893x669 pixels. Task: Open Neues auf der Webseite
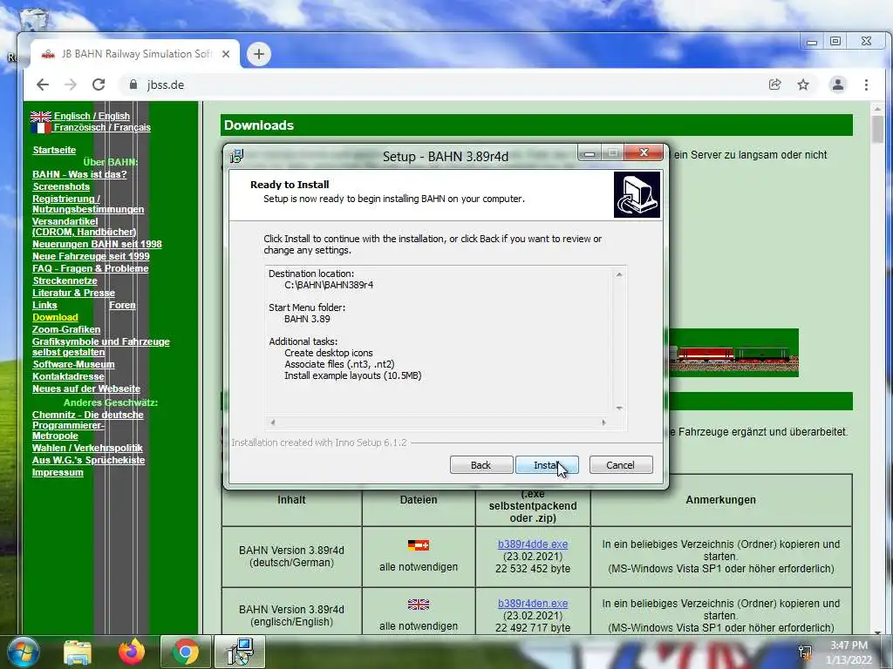(86, 389)
